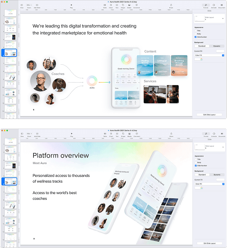This screenshot has height=248, width=227.
Task: Click the 'Coaches' label on the top slide
Action: pos(58,74)
